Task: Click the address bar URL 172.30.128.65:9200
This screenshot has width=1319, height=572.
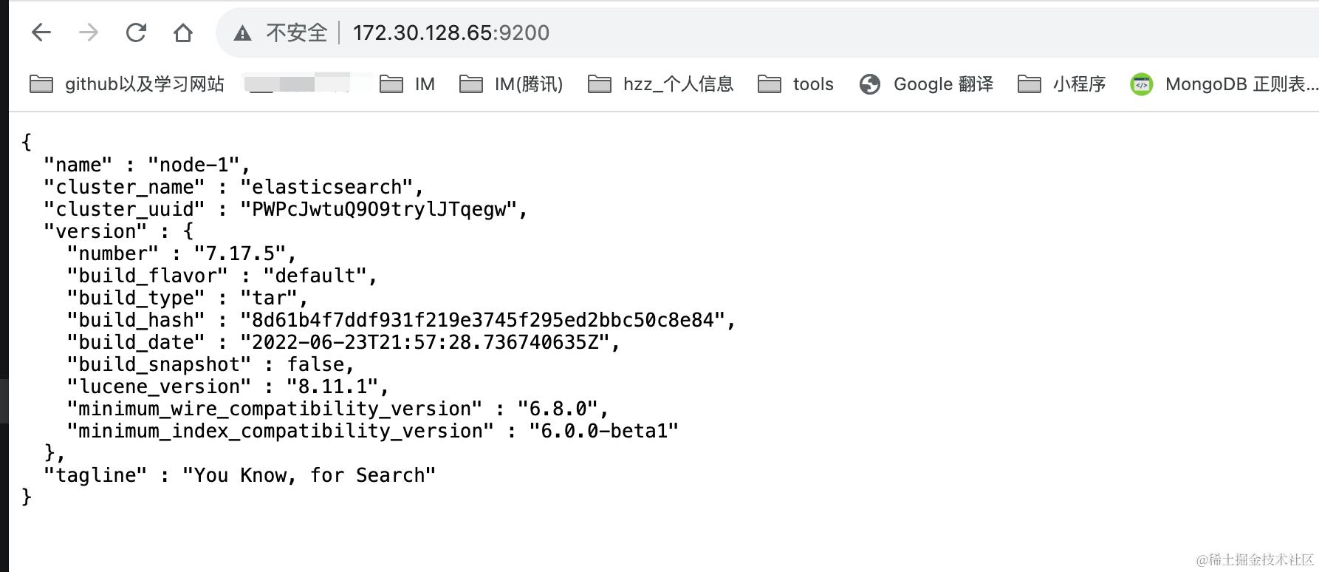Action: pos(450,33)
